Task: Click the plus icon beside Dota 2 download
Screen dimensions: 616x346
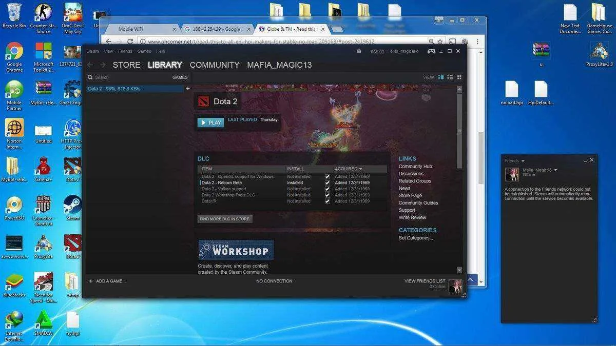Action: (x=188, y=89)
